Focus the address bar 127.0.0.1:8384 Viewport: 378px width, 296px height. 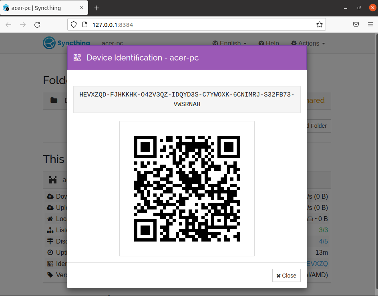[x=197, y=24]
